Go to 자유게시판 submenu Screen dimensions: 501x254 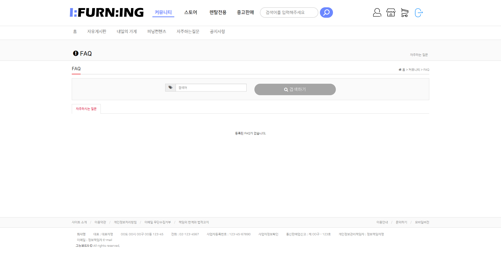point(97,32)
